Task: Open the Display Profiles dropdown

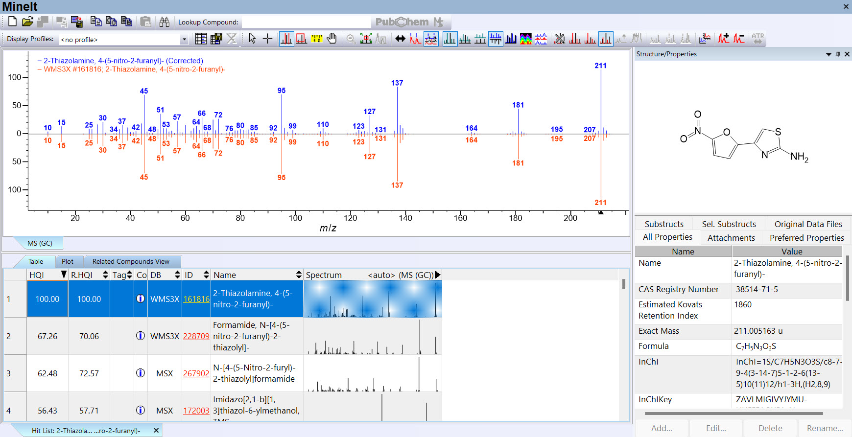Action: pos(184,40)
